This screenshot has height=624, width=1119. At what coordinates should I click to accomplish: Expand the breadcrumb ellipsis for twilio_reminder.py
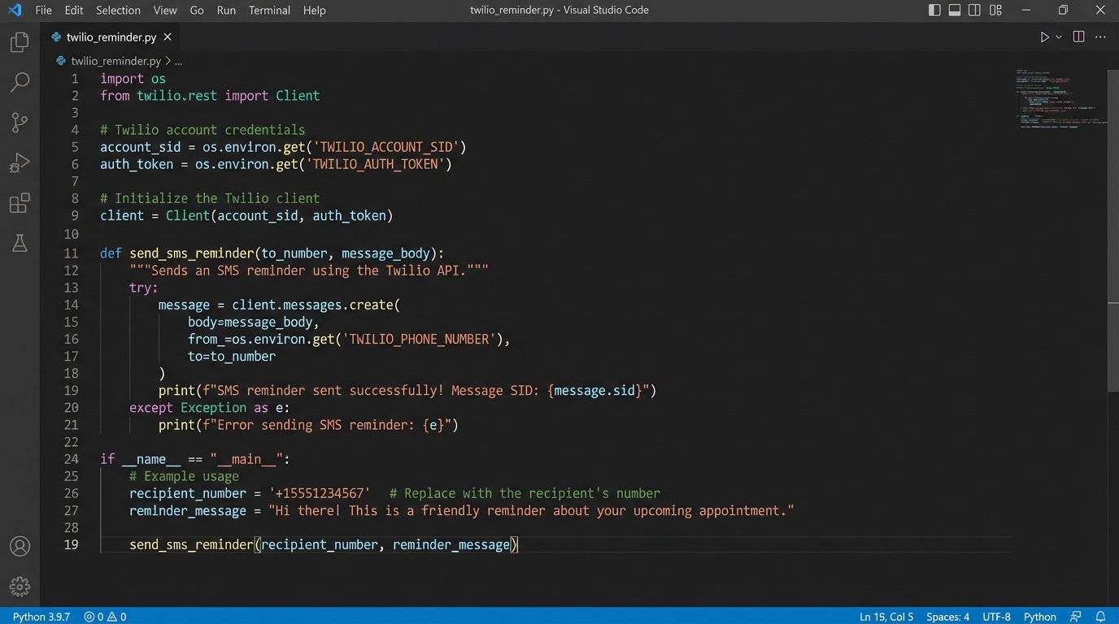(x=179, y=60)
